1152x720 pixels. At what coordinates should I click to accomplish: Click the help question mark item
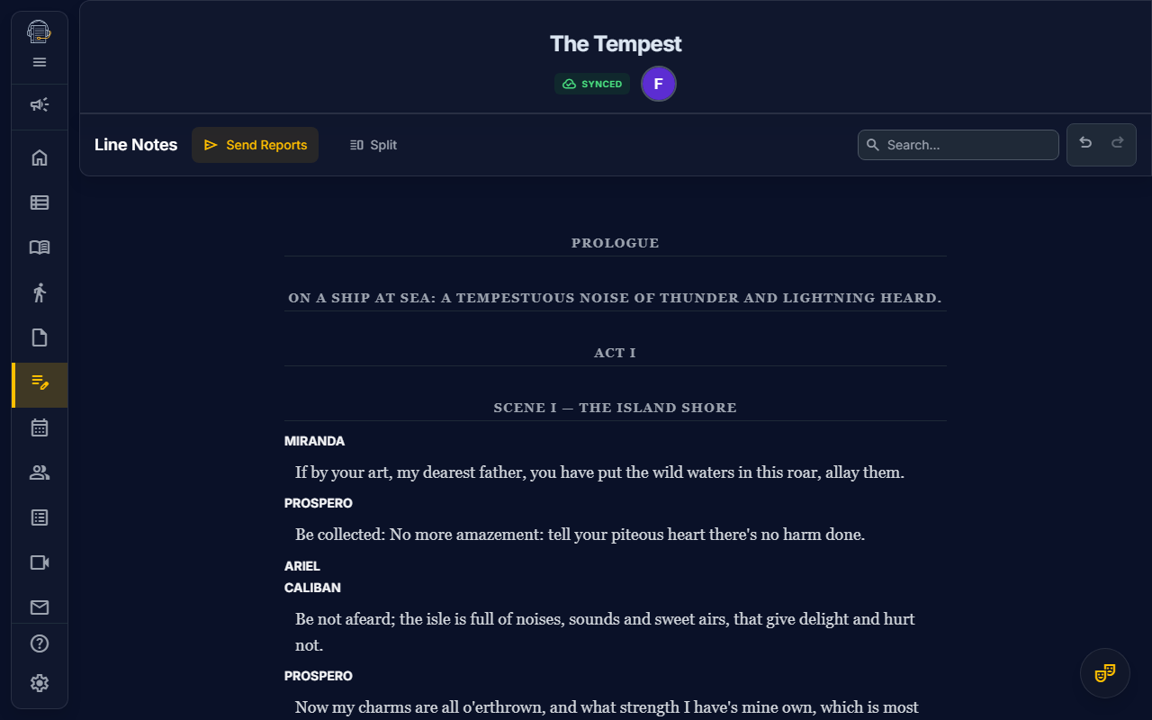[x=40, y=643]
